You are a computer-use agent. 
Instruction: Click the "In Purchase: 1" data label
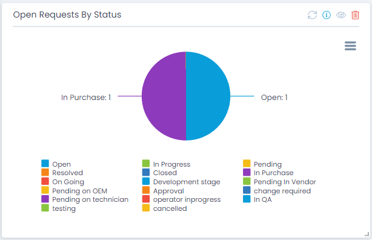pos(86,98)
